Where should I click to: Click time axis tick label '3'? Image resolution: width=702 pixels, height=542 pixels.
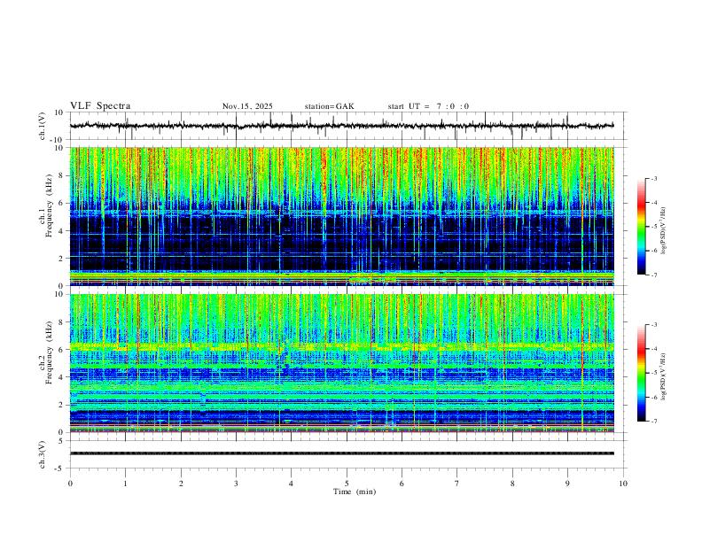236,484
